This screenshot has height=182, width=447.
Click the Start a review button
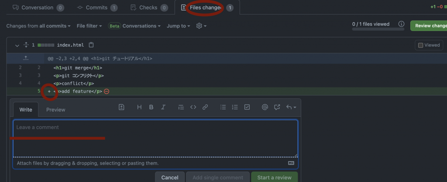pos(274,178)
